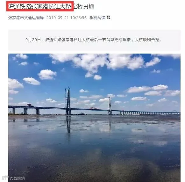Click the 全桥贯通 part of the headline
Screen dimensions: 185x182
coord(84,6)
